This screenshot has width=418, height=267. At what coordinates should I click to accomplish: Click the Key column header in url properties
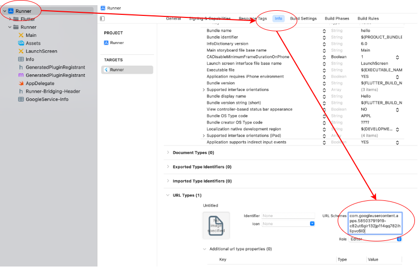(x=223, y=259)
